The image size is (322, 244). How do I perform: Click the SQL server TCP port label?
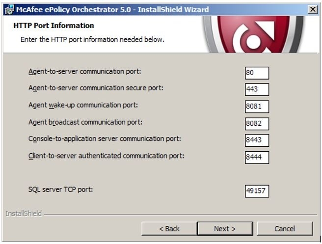(61, 190)
